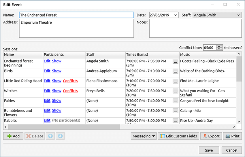This screenshot has width=245, height=157.
Task: Click the red X Delete button
Action: coord(35,136)
